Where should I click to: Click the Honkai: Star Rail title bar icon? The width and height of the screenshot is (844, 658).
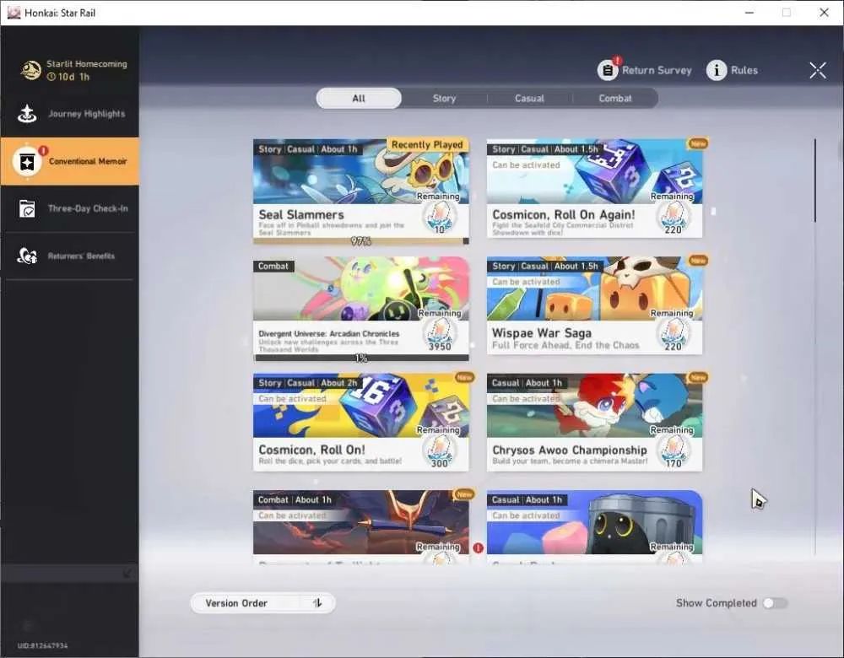click(x=14, y=13)
